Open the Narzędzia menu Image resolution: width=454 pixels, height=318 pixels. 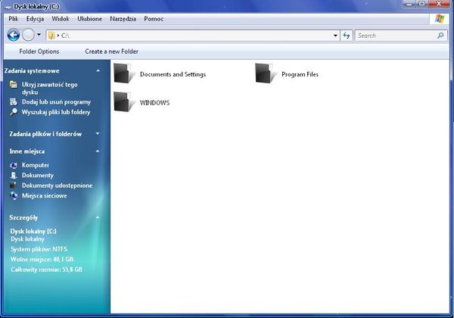[123, 17]
